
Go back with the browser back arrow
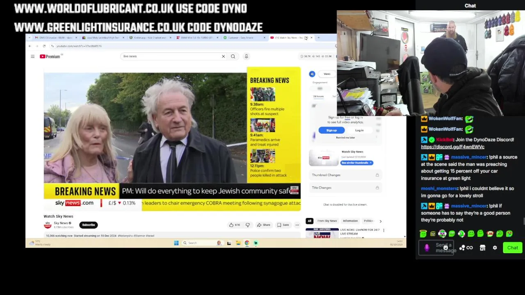(30, 46)
